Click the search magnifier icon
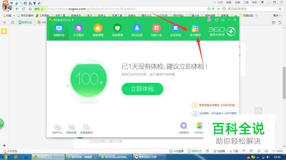The height and width of the screenshot is (160, 286). (280, 9)
